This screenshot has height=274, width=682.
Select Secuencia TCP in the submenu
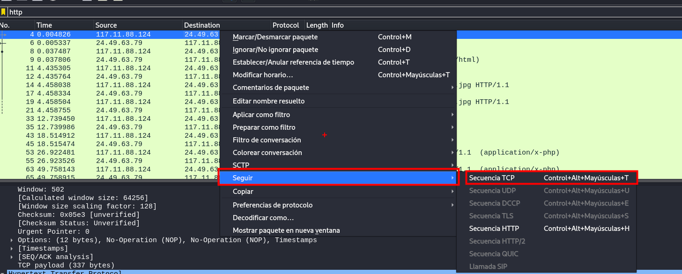coord(491,178)
